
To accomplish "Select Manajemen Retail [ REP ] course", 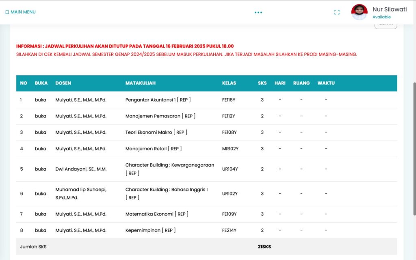I will coord(153,149).
